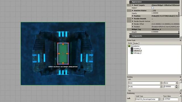Expand the Position property
This screenshot has width=182, height=102.
tap(133, 16)
